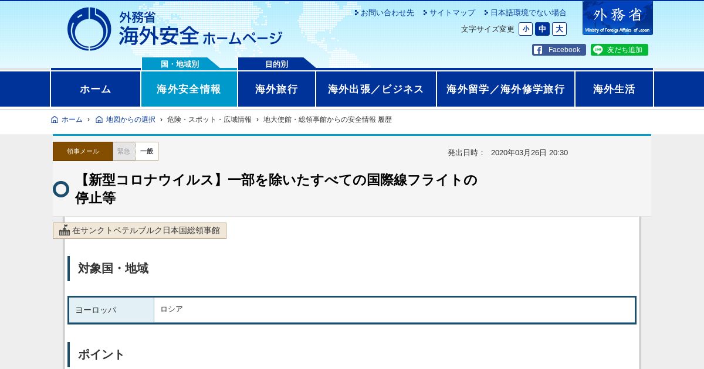Switch to the 目的別 tab
Image resolution: width=704 pixels, height=369 pixels.
point(276,64)
